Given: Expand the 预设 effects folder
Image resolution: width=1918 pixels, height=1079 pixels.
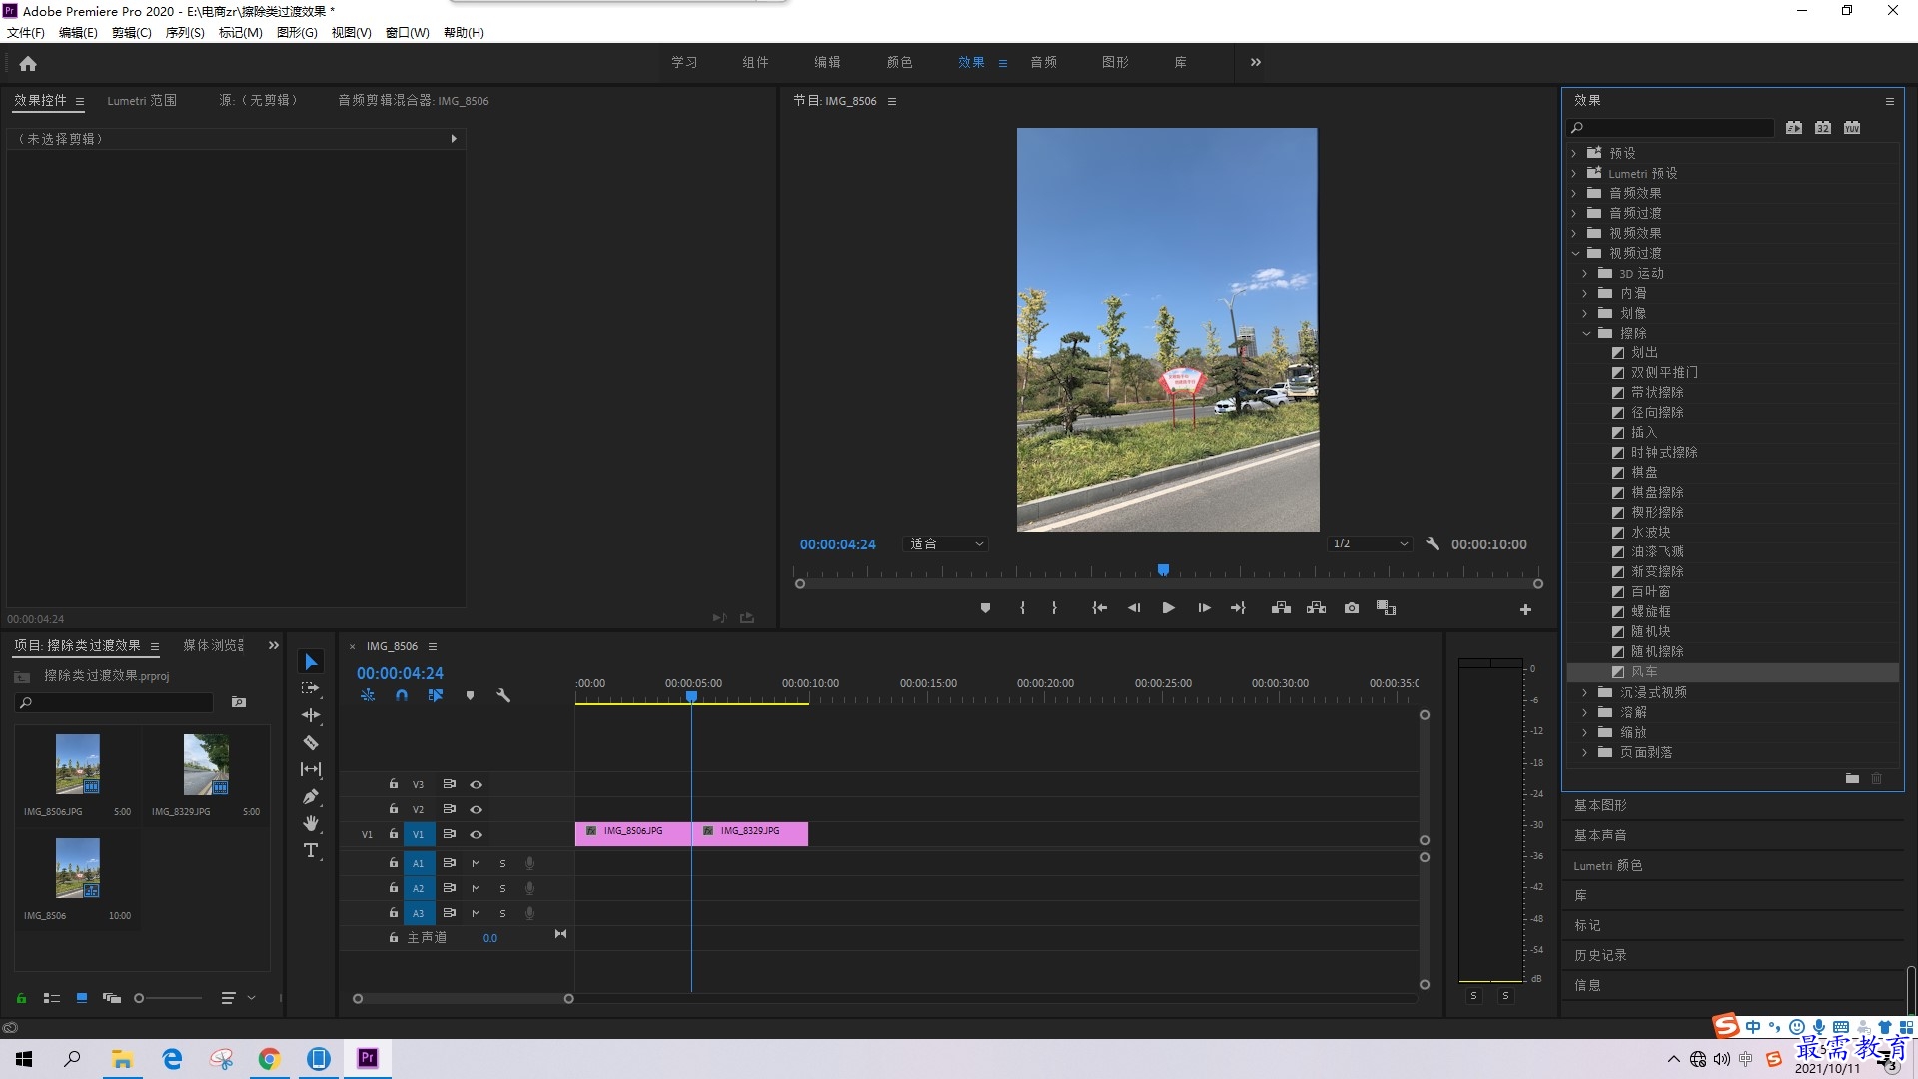Looking at the screenshot, I should [1574, 153].
